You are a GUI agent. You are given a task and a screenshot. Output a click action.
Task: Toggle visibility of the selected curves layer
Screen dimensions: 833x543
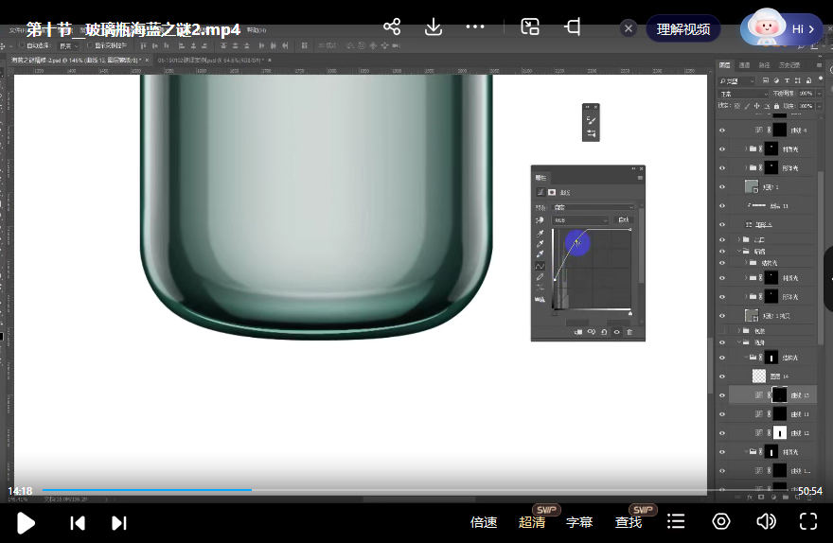click(x=722, y=394)
